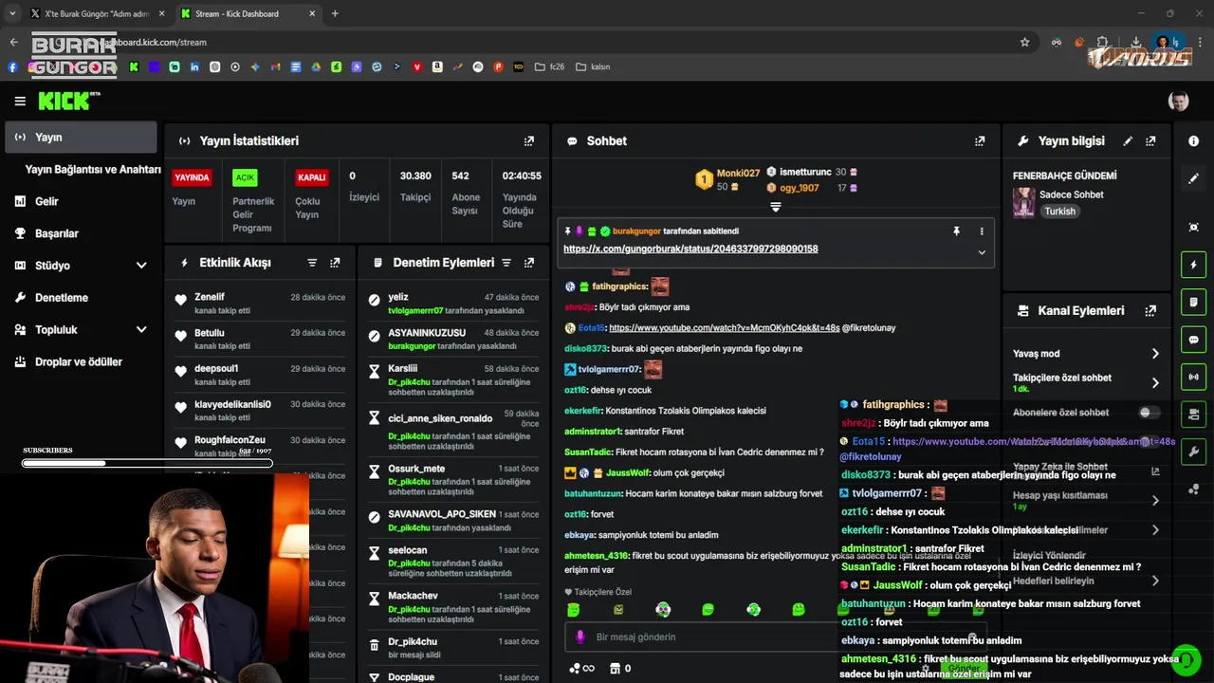Click the shop icon below message box
Image resolution: width=1214 pixels, height=683 pixels.
pos(615,668)
